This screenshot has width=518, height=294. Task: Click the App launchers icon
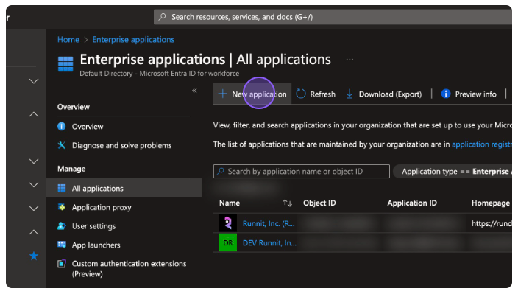[x=62, y=245]
